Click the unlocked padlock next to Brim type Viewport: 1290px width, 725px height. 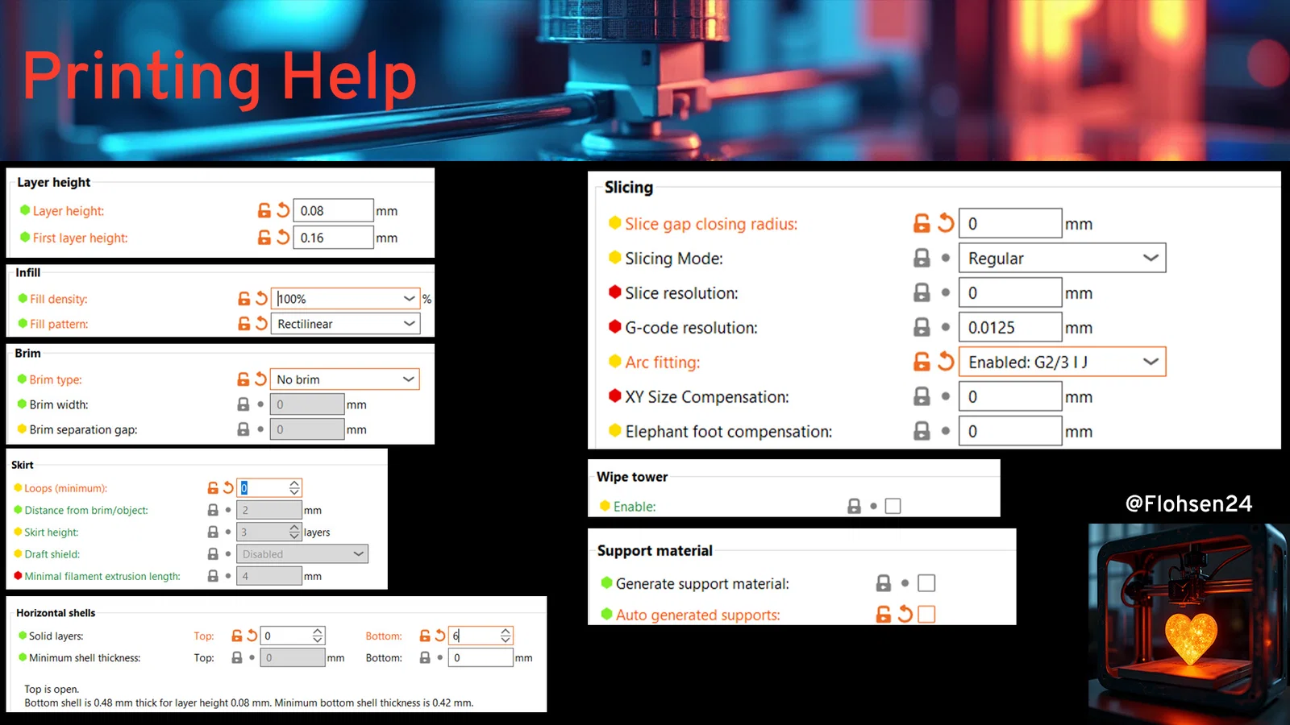click(x=243, y=379)
